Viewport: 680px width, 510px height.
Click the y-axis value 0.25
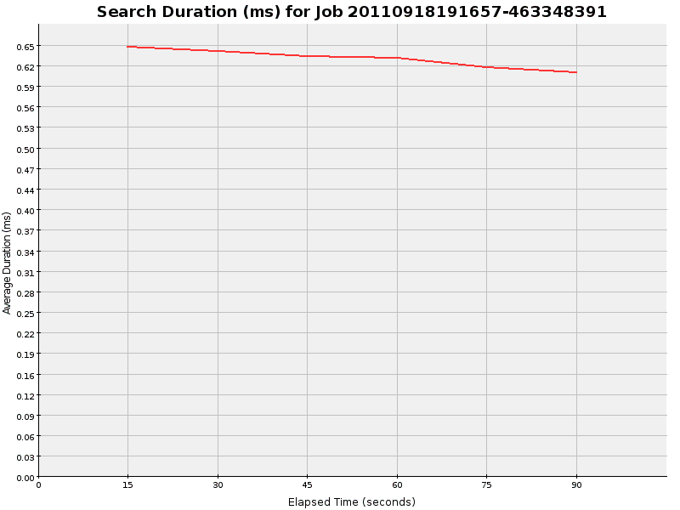[x=25, y=314]
